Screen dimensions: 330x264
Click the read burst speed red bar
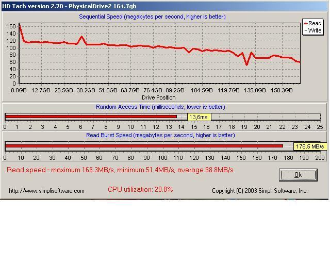click(144, 146)
